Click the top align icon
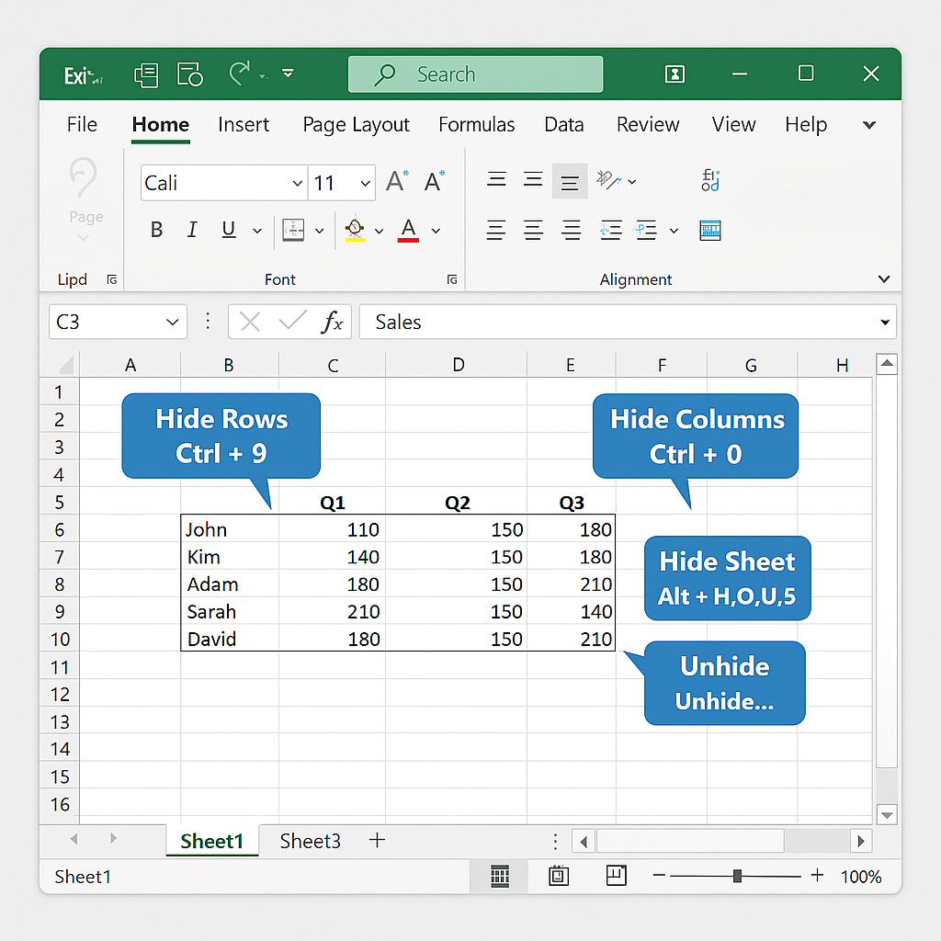This screenshot has height=941, width=941. [496, 179]
